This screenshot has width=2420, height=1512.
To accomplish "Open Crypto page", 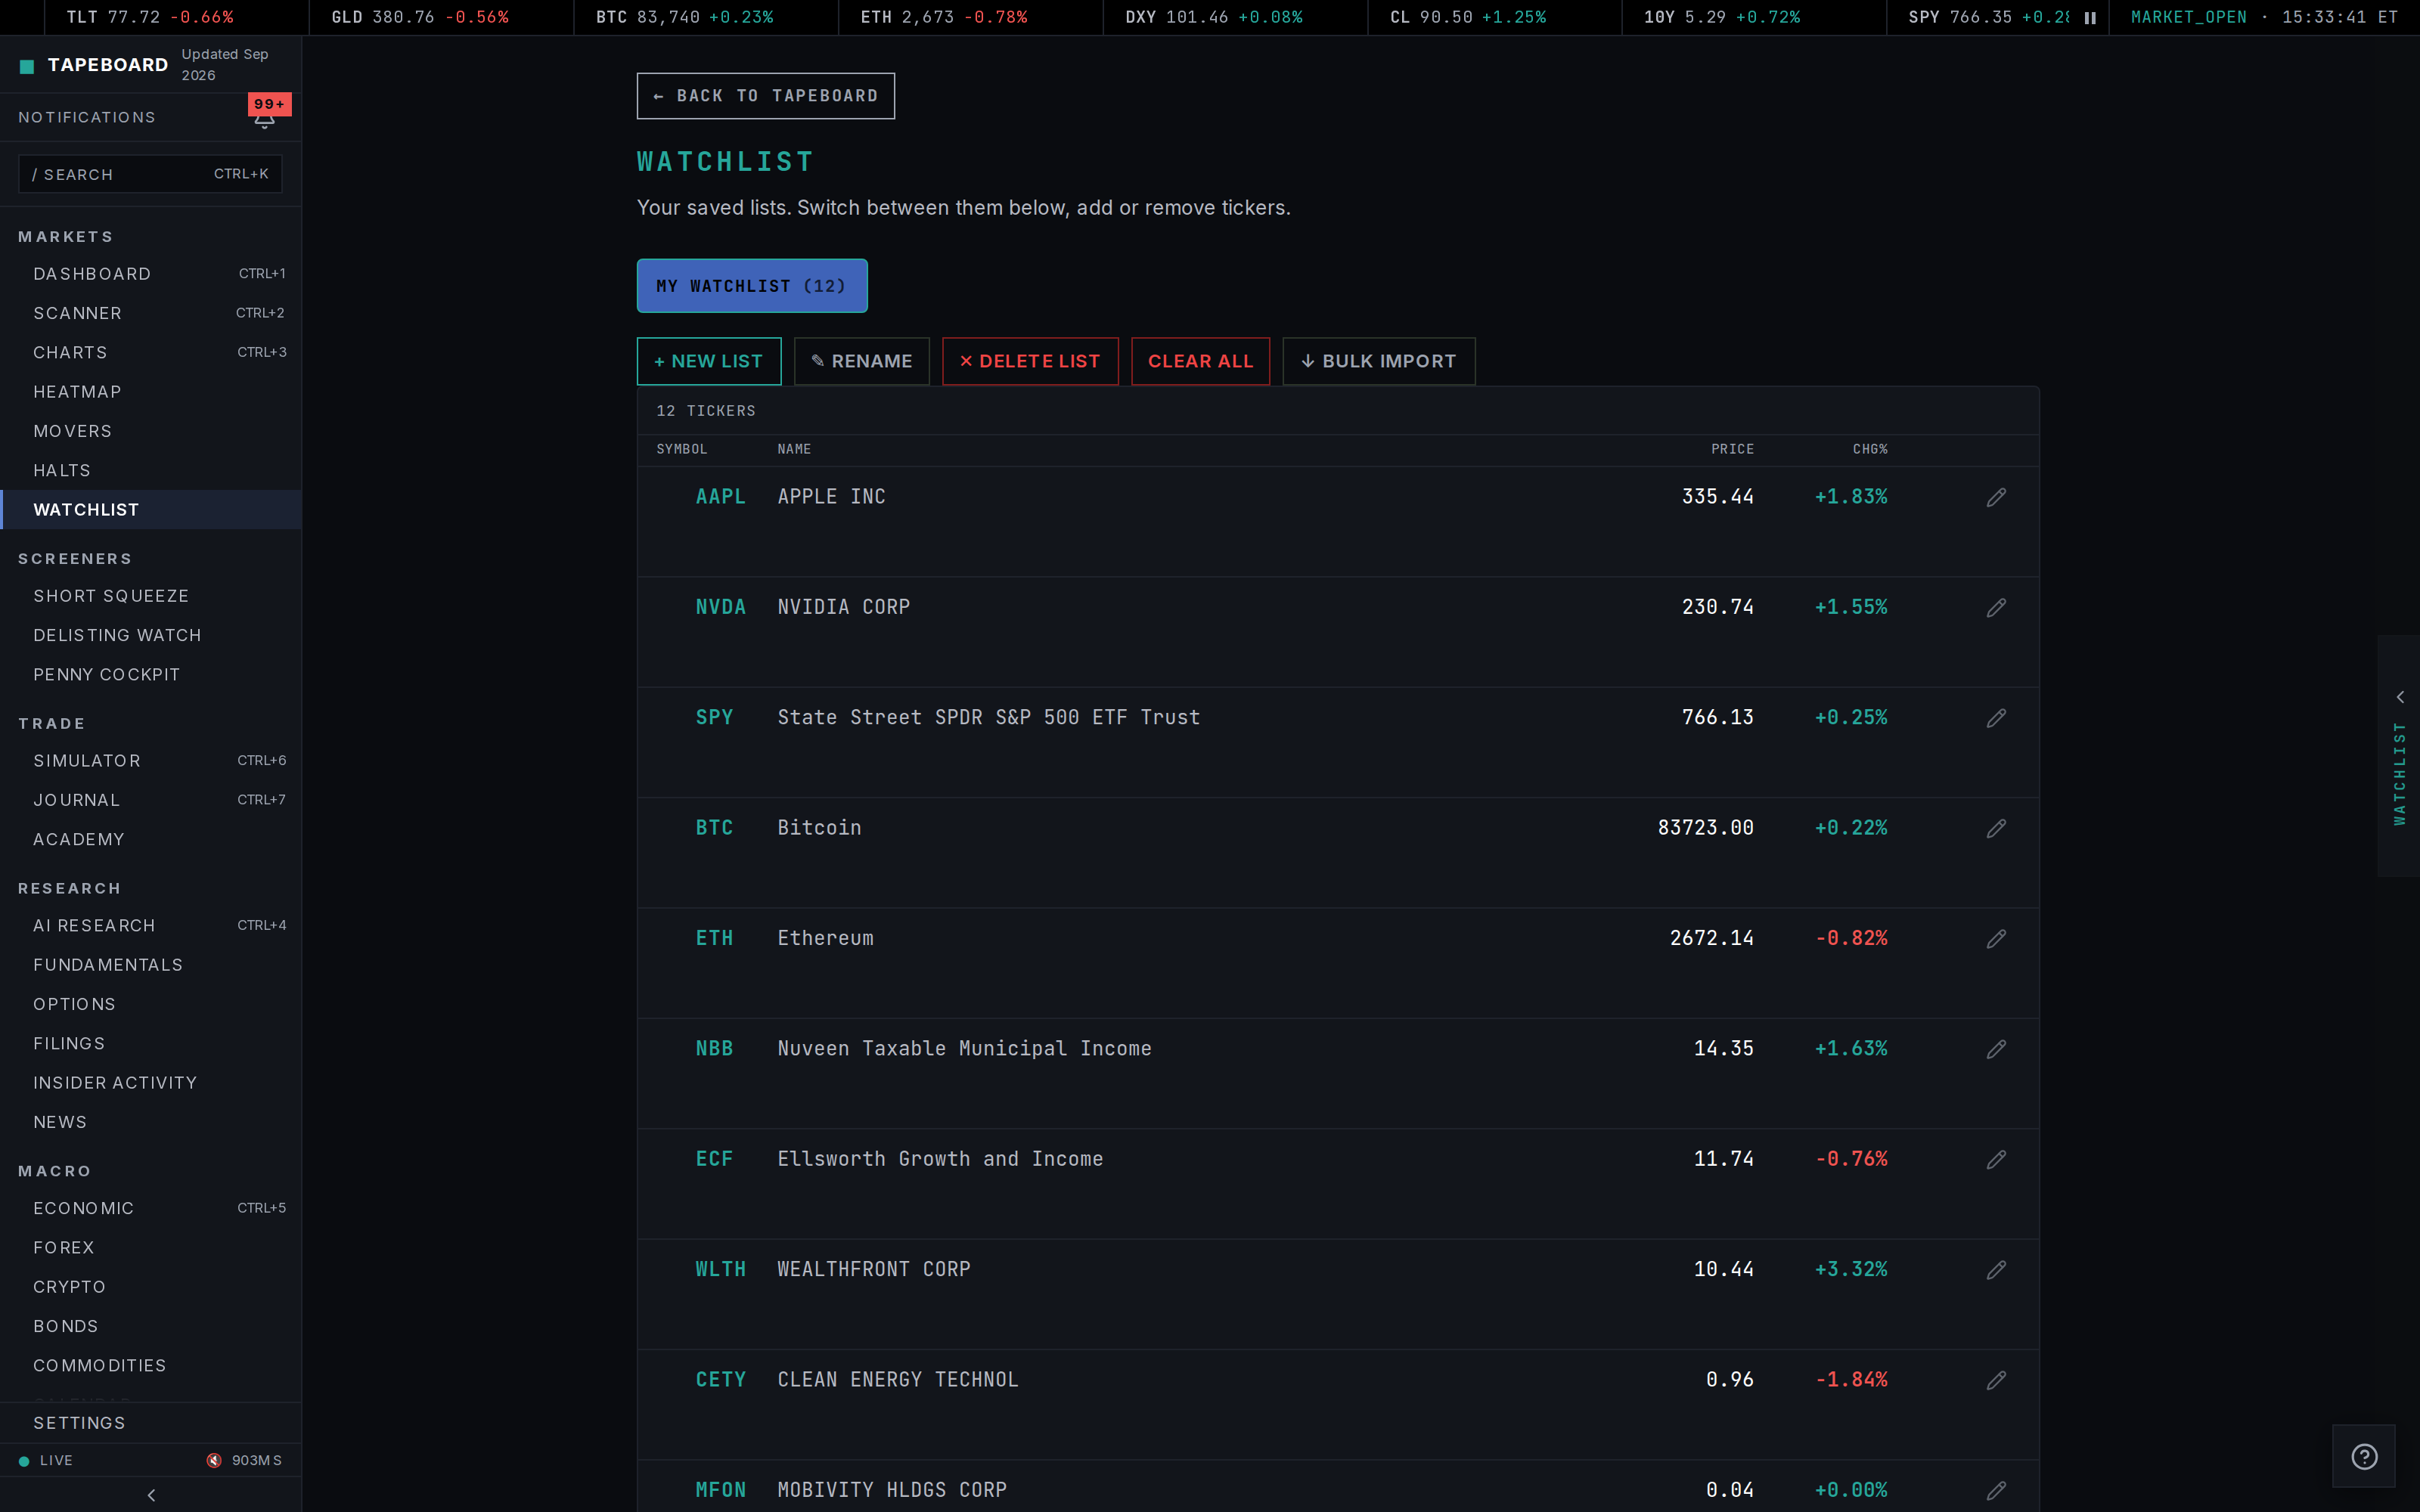I will tap(151, 1287).
